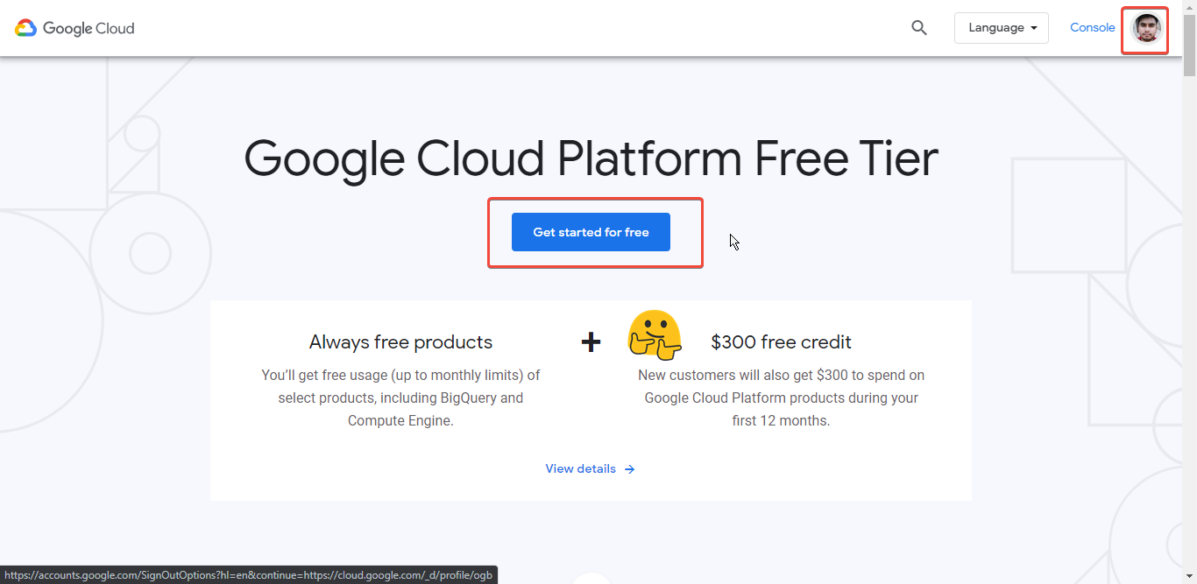
Task: Click the Google Cloud cloud logo icon
Action: 25,28
